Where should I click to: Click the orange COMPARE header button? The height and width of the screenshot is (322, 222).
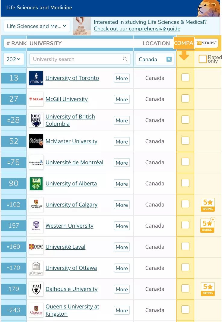pos(184,43)
